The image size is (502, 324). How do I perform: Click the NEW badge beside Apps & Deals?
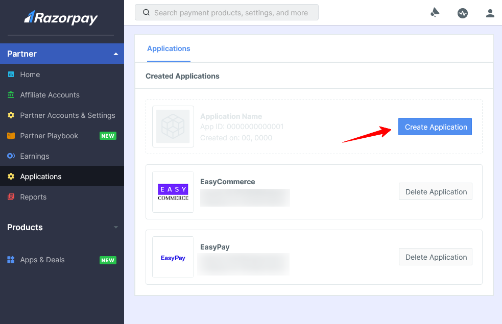108,260
